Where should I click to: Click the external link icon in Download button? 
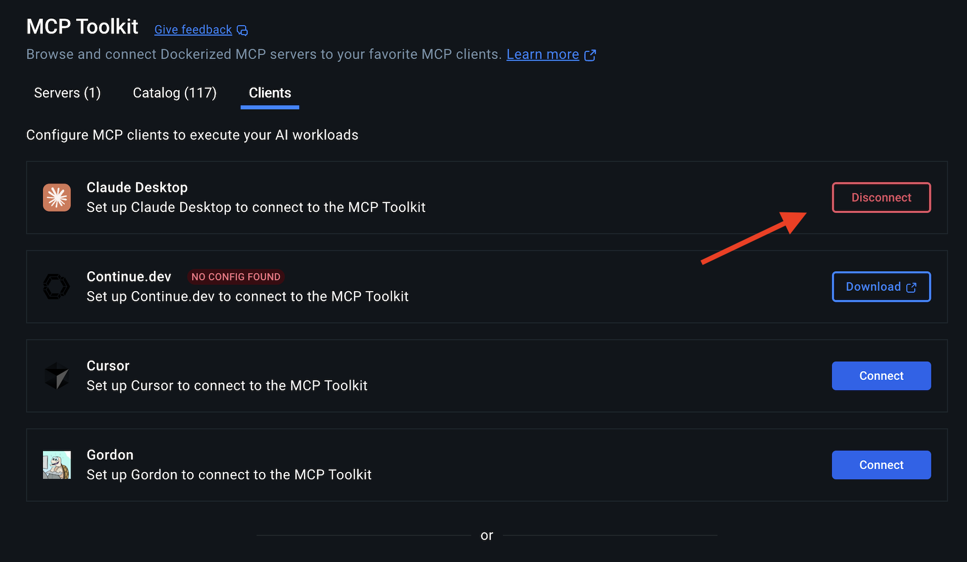(911, 287)
